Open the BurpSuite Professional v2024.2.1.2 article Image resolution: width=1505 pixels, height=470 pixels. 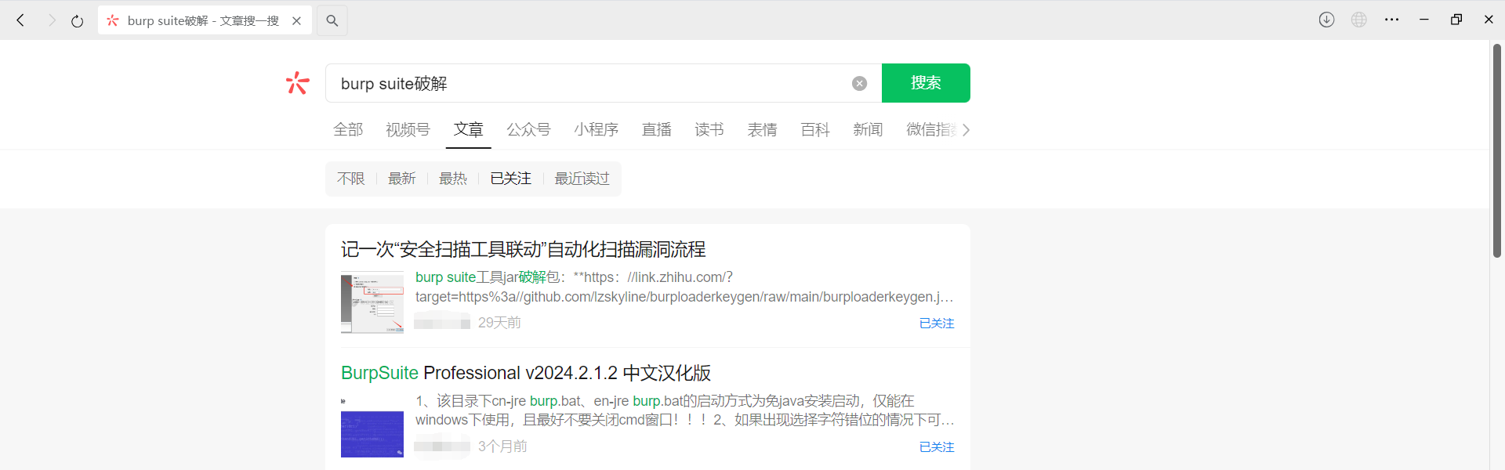pos(525,373)
